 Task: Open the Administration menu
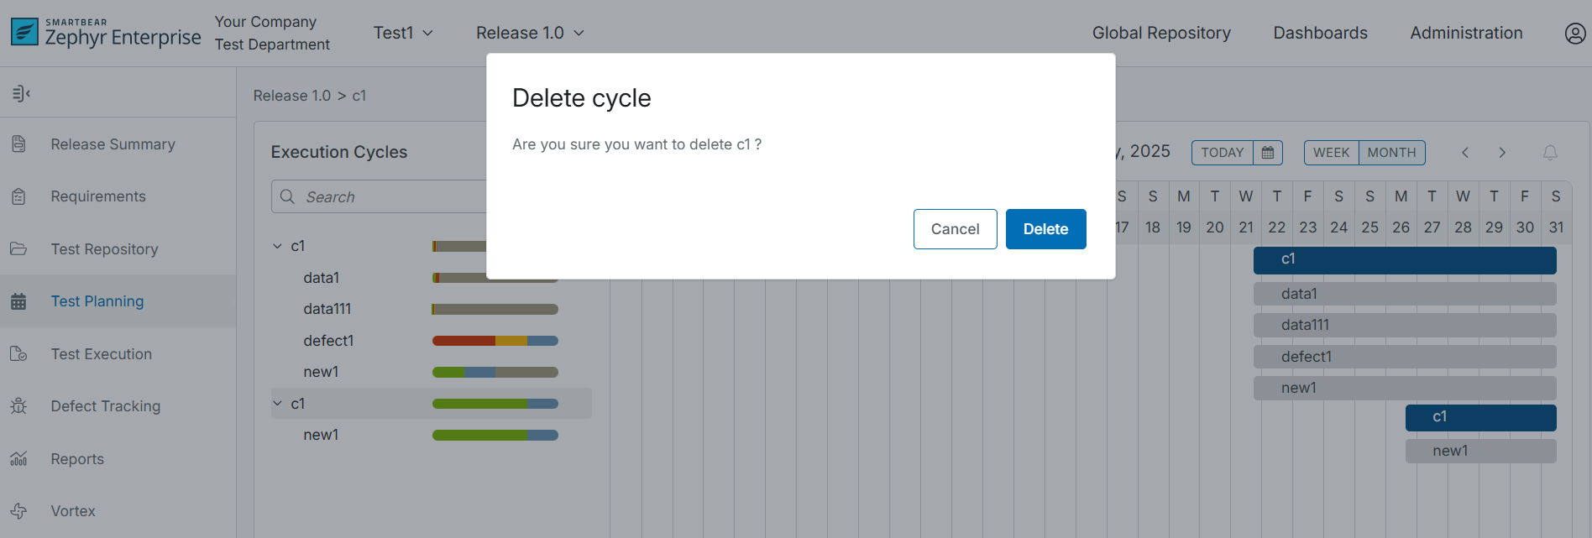[x=1466, y=33]
